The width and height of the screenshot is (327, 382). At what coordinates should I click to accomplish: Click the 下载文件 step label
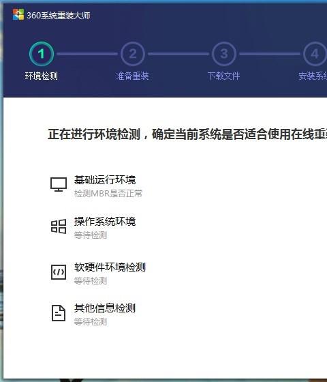[x=223, y=76]
